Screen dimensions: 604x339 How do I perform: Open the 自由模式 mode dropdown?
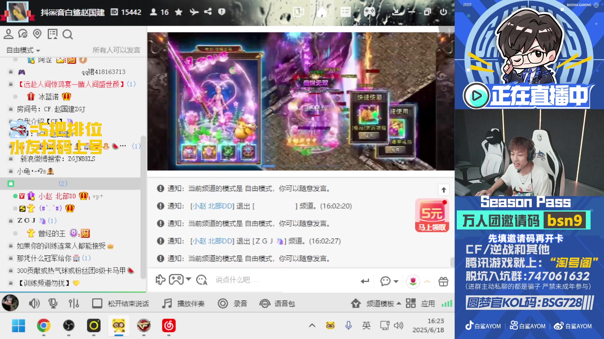23,50
